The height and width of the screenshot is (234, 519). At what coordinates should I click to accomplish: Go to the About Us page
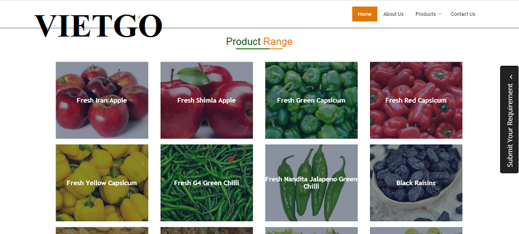[393, 14]
